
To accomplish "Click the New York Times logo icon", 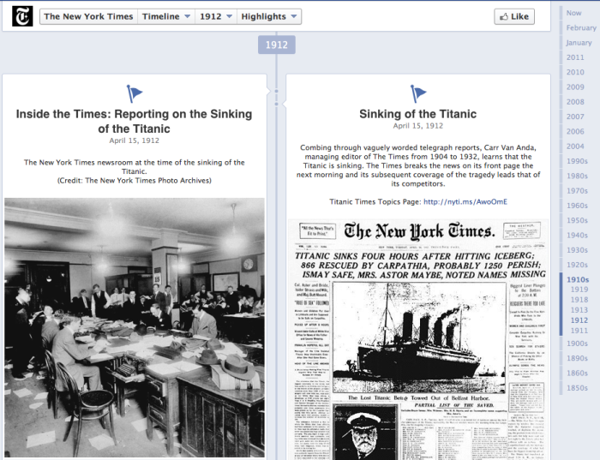I will (x=22, y=16).
